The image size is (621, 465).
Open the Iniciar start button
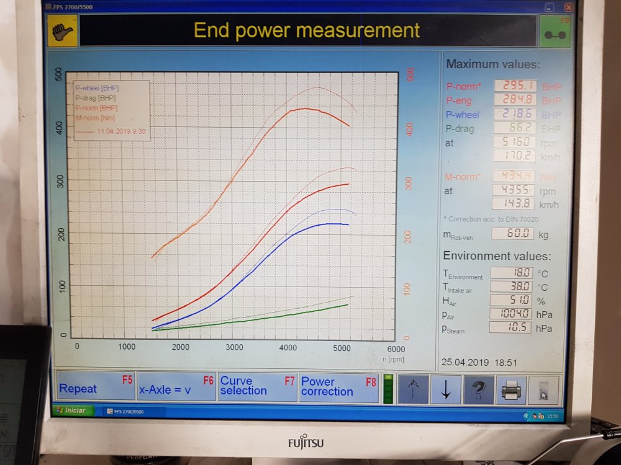[x=72, y=410]
